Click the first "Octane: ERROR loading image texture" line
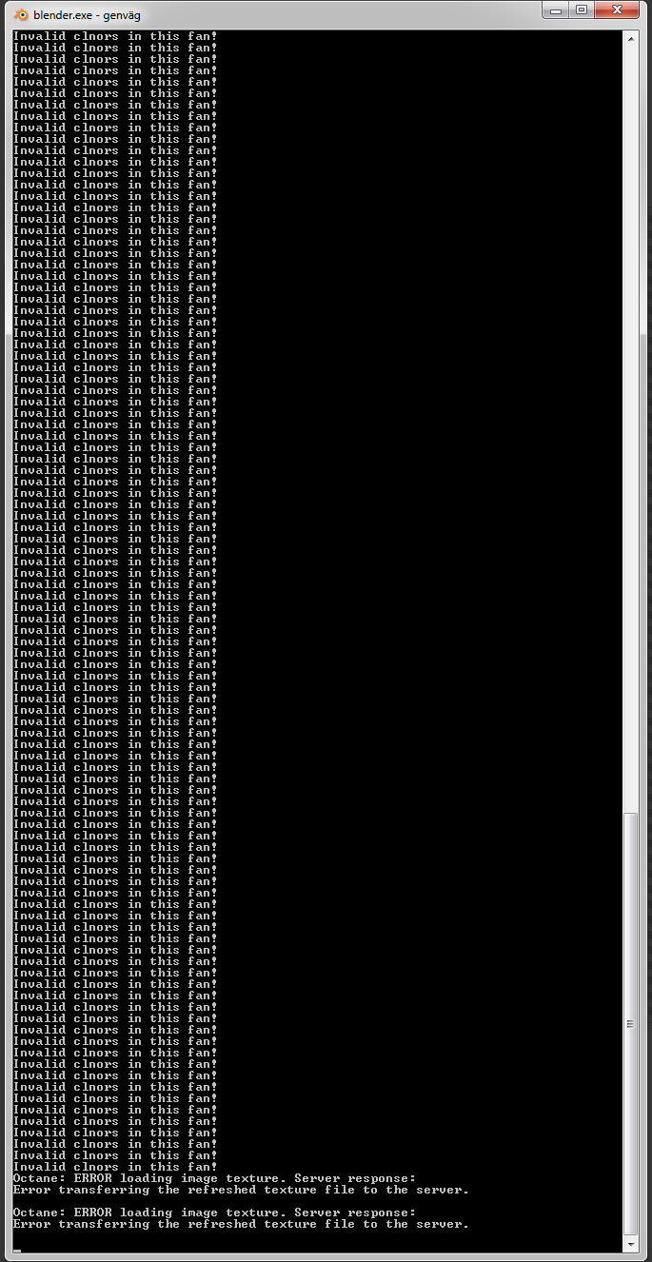The height and width of the screenshot is (1262, 652). pyautogui.click(x=214, y=1178)
